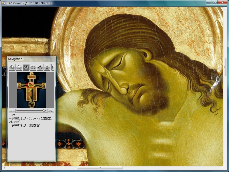Select the zoom out magnifier tool
This screenshot has height=172, width=229.
point(19,67)
